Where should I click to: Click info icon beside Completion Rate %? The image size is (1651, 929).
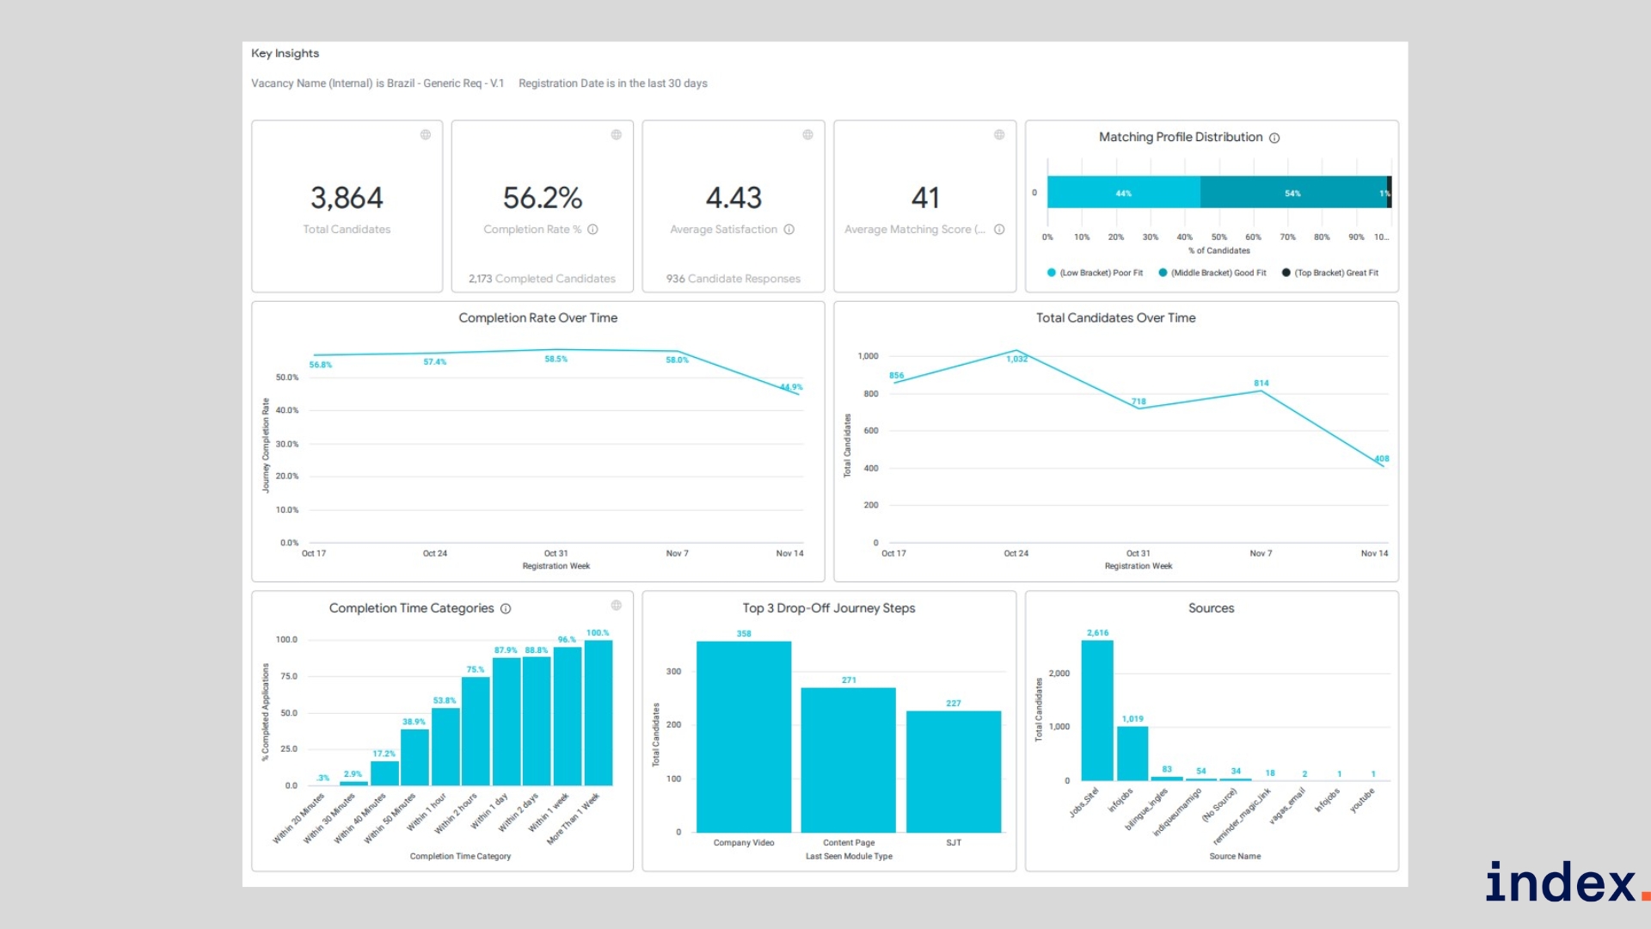tap(592, 230)
